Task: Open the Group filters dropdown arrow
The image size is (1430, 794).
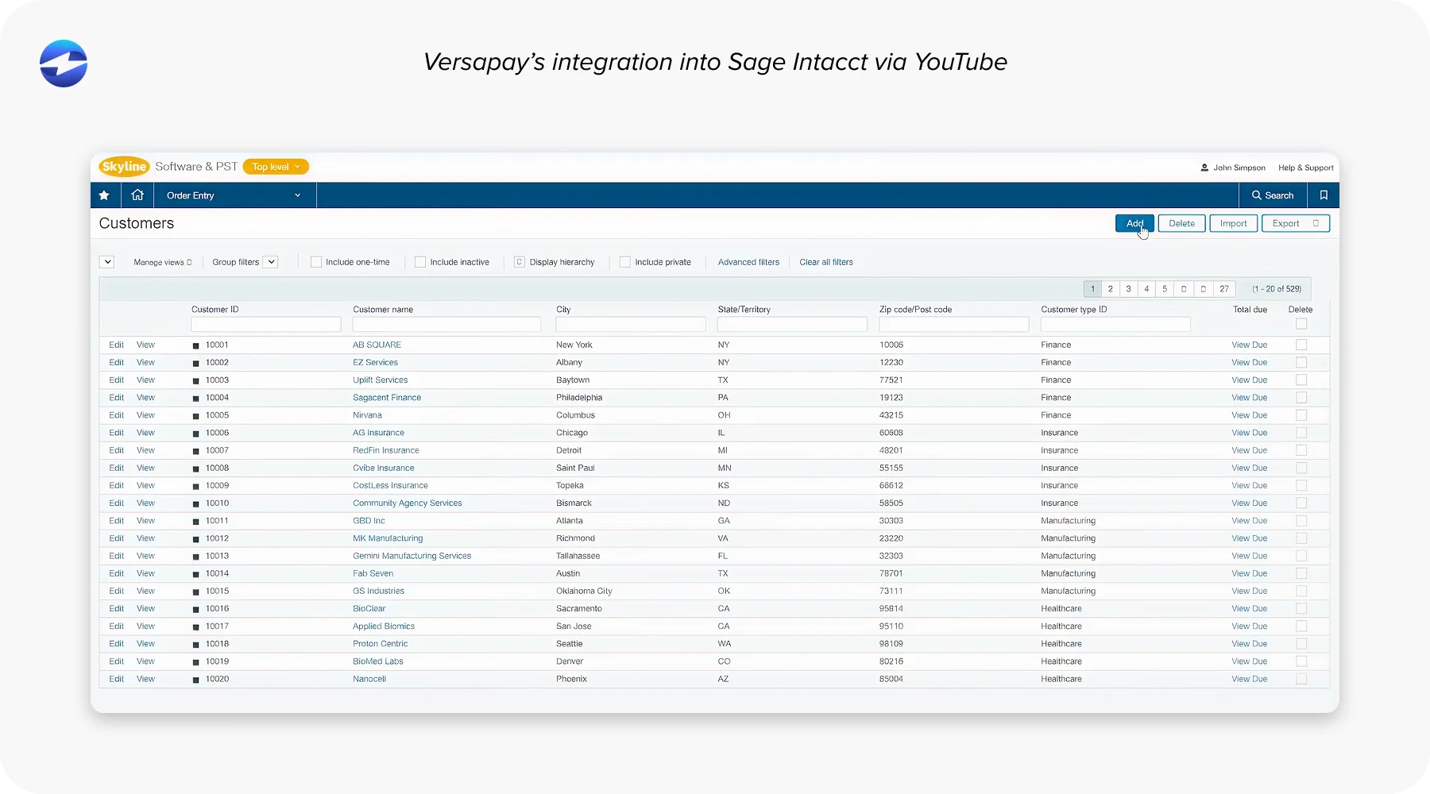Action: (x=271, y=262)
